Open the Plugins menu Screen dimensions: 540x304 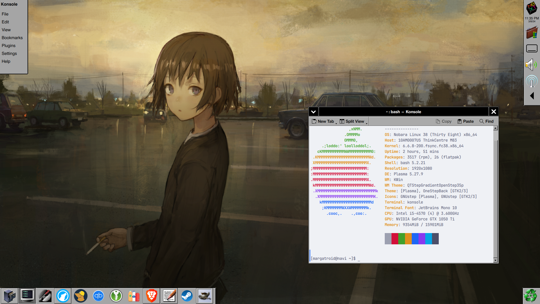[8, 46]
